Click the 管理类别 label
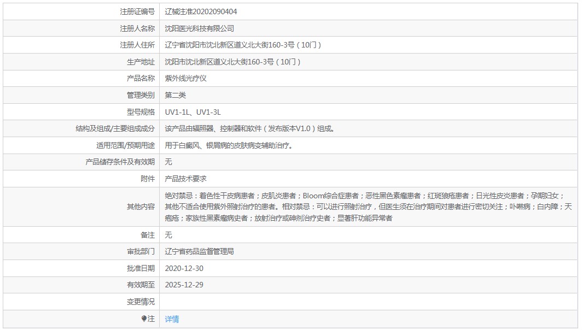The image size is (582, 330). [x=141, y=95]
